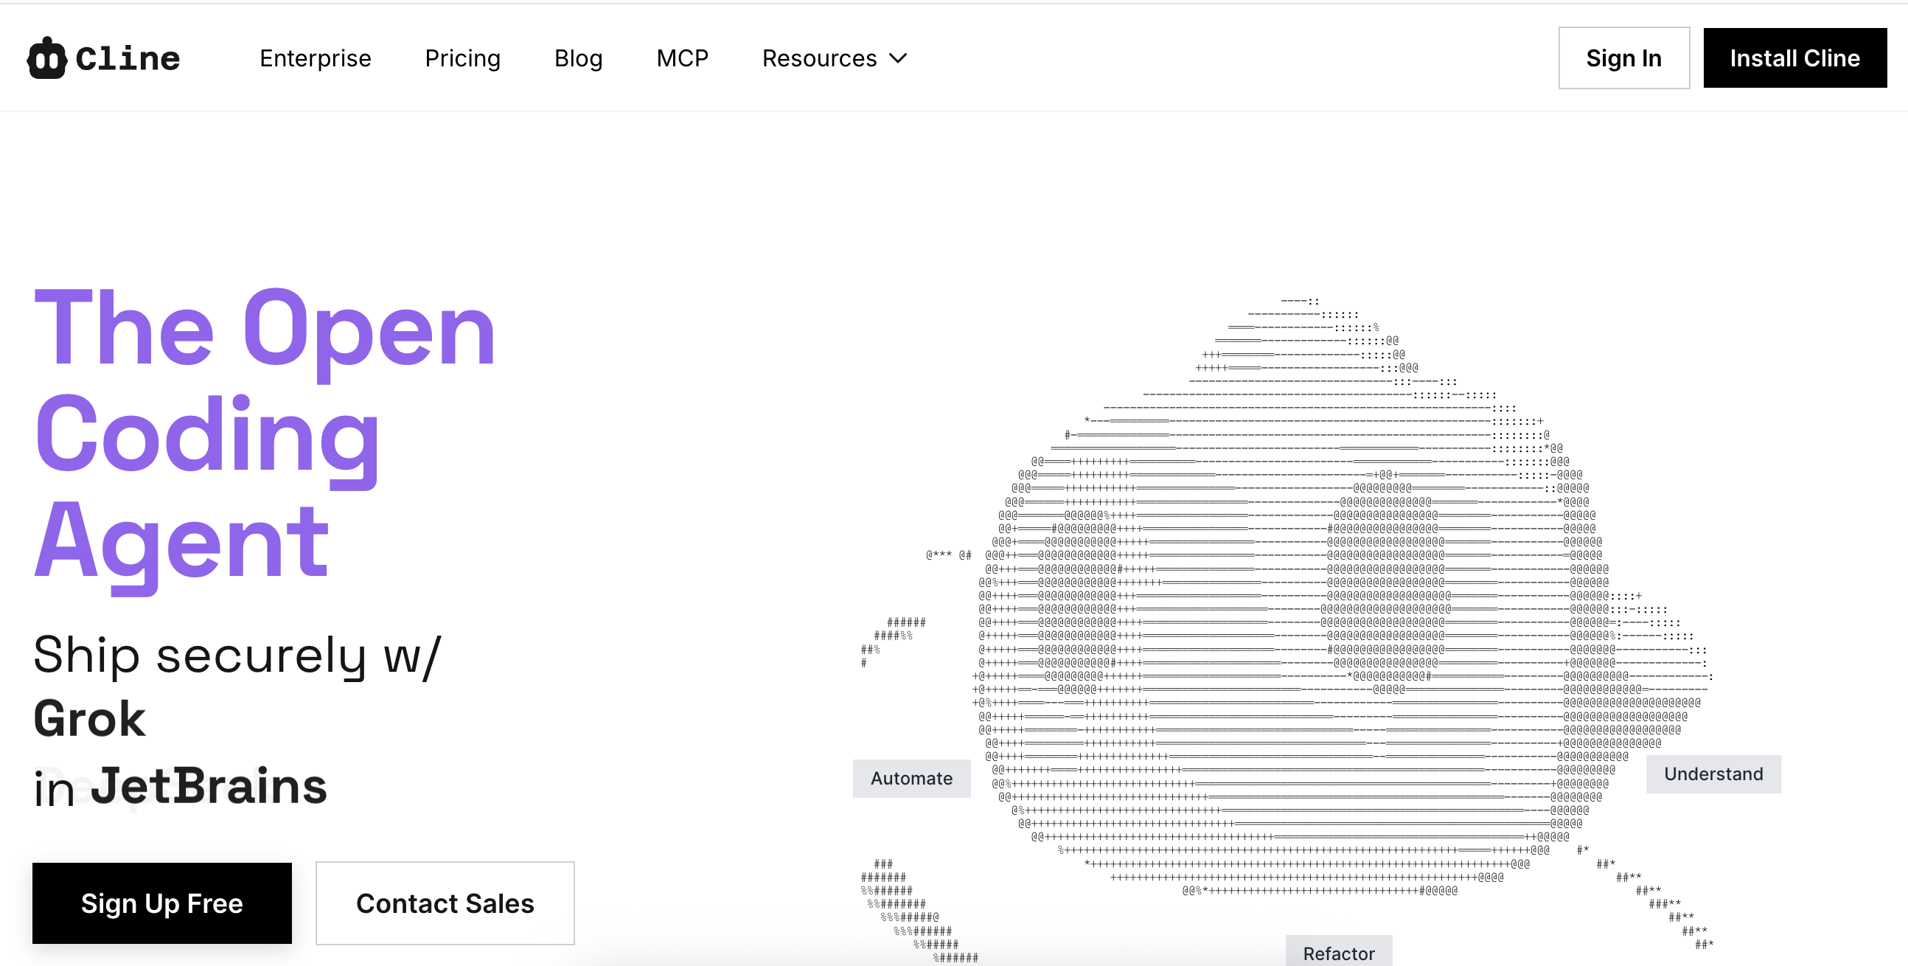Navigate to the Enterprise page
Viewport: 1908px width, 966px height.
(315, 58)
